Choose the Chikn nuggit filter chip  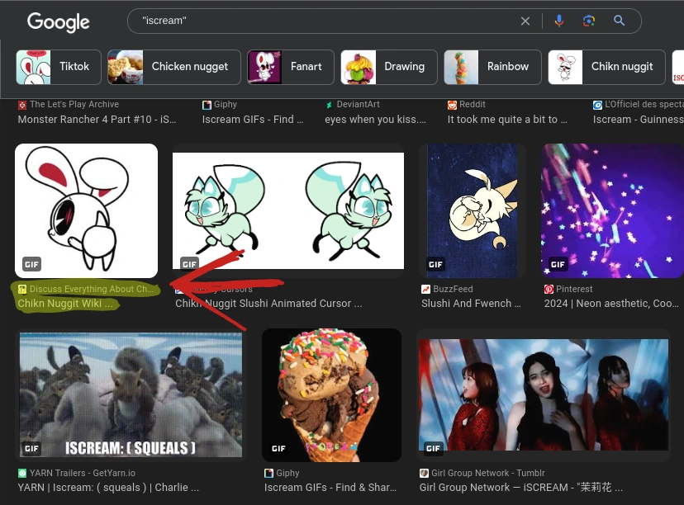[x=607, y=67]
